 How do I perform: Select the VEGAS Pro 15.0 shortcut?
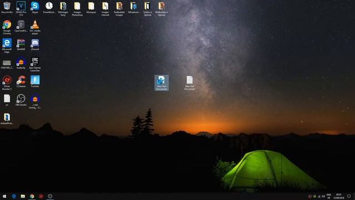click(x=21, y=9)
